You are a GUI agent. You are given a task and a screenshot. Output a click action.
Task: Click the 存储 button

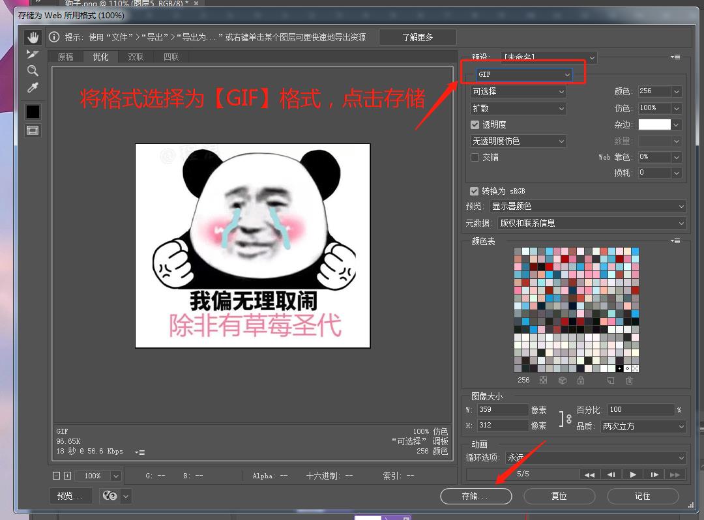(x=476, y=496)
